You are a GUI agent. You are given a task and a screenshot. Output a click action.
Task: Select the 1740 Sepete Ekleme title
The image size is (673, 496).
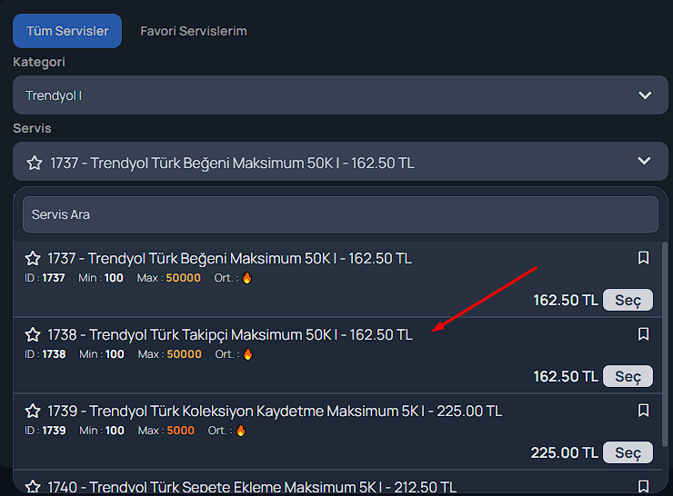click(252, 488)
